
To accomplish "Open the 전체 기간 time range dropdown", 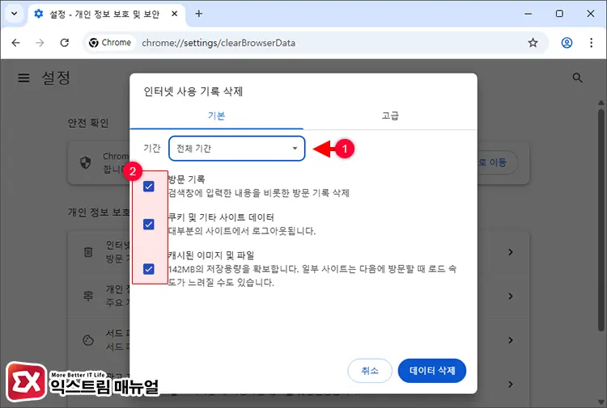I will pos(237,149).
